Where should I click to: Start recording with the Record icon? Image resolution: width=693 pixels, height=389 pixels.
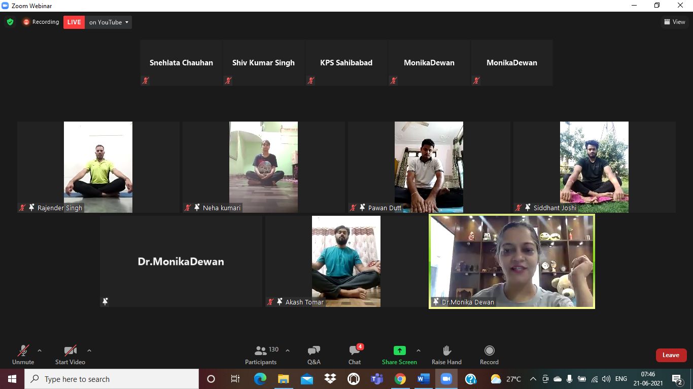click(x=489, y=354)
